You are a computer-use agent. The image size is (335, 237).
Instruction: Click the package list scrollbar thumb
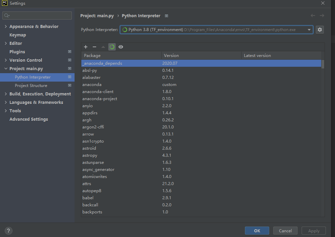pos(323,64)
